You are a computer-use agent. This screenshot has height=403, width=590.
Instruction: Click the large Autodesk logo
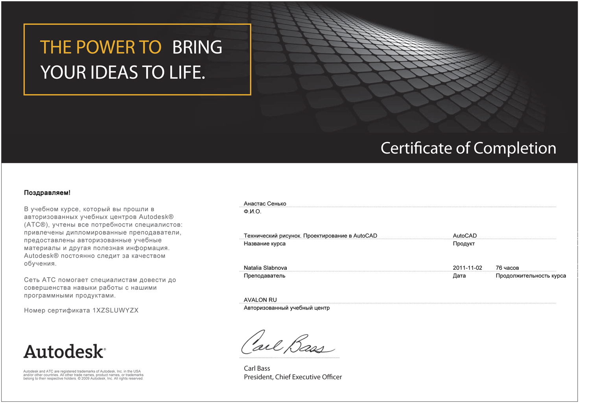point(65,351)
